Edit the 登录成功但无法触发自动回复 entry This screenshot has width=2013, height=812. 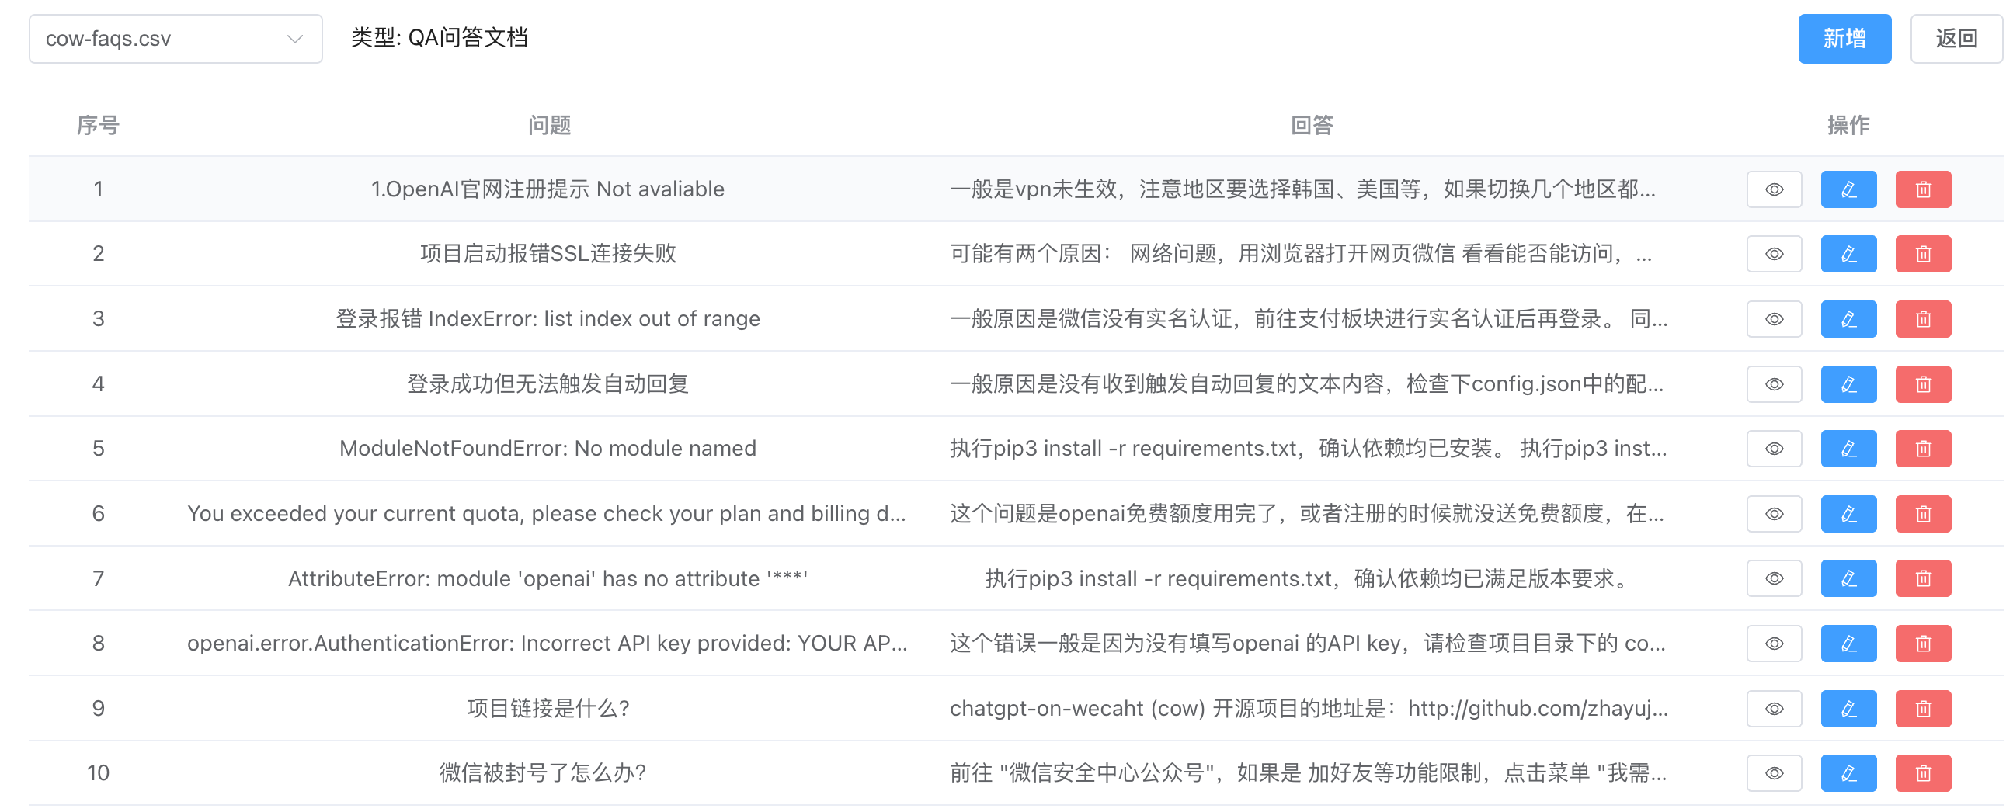(x=1848, y=383)
